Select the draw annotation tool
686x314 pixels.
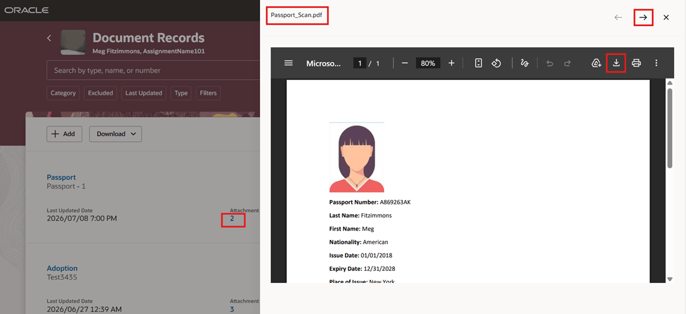524,63
